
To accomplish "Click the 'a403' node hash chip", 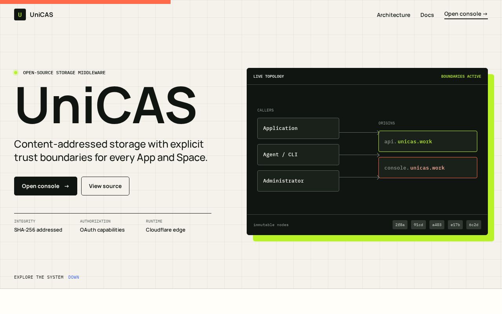I will point(437,225).
